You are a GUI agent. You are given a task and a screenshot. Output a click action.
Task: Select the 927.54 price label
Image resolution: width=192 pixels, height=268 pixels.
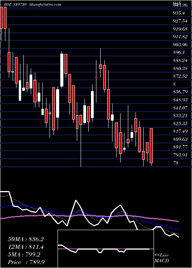pos(180,21)
